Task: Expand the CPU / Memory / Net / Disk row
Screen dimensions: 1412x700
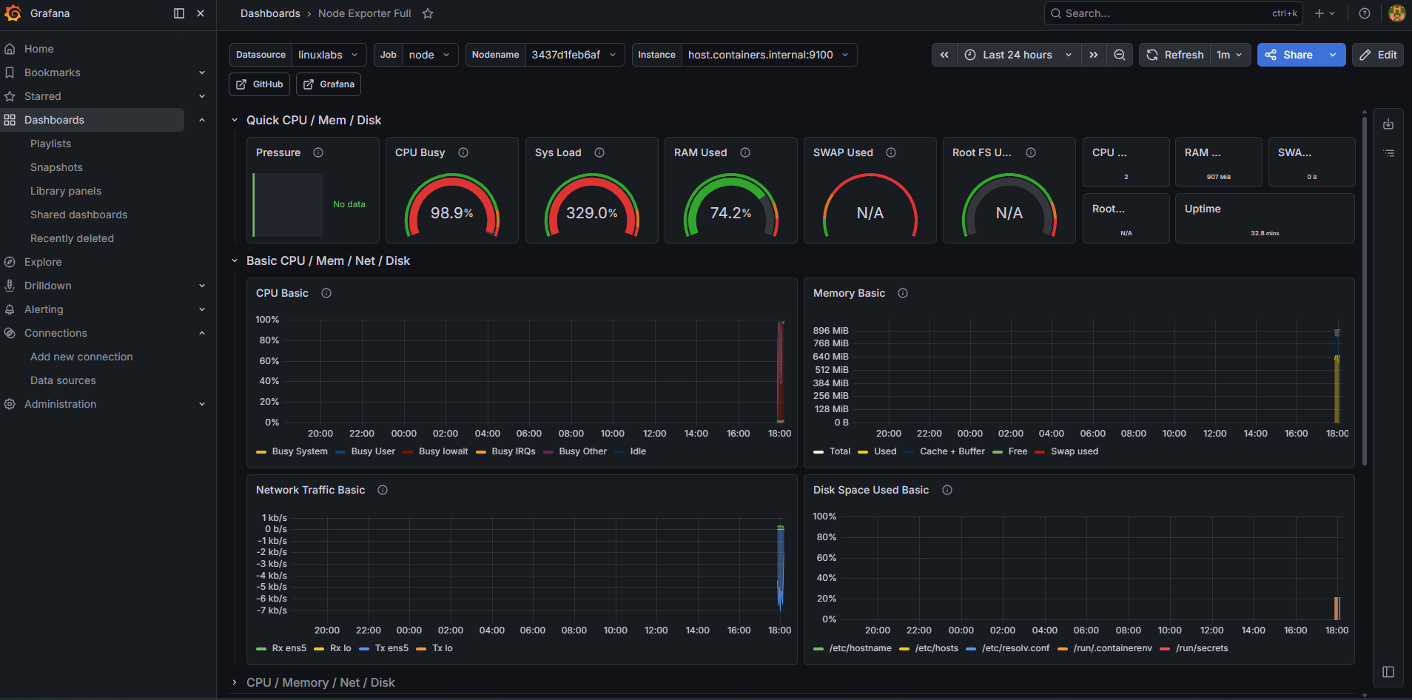Action: coord(235,682)
